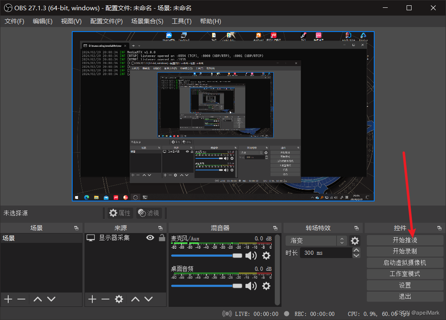
Task: Undock the 来源 panel with float icon
Action: [x=160, y=228]
